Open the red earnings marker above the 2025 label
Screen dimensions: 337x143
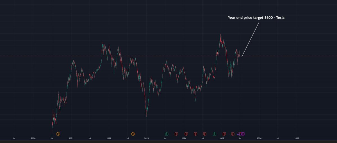[x=224, y=134]
